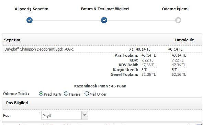Go to Alışveriş Sepetim step label

point(32,9)
